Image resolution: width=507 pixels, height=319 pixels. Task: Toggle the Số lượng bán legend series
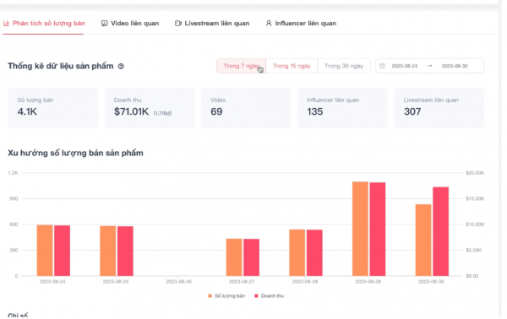226,295
